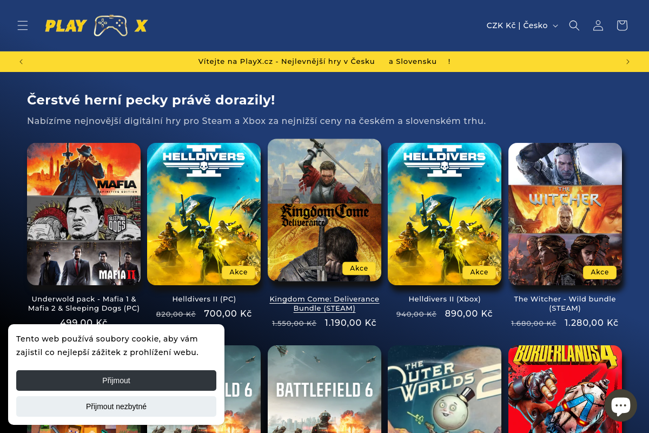Open Helldivers II (Xbox) title link
The height and width of the screenshot is (433, 649).
click(445, 299)
